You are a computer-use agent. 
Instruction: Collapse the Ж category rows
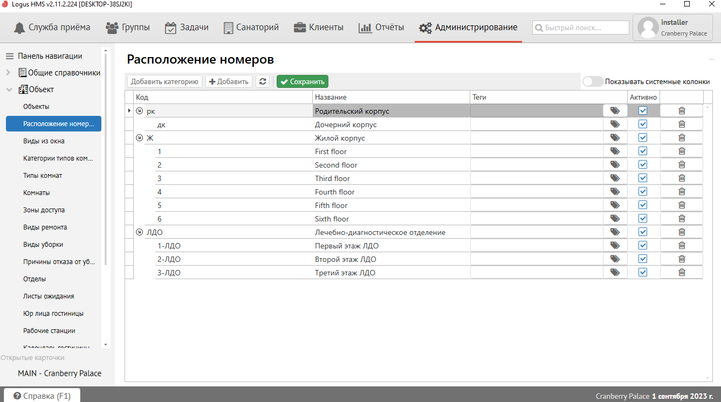coord(140,138)
